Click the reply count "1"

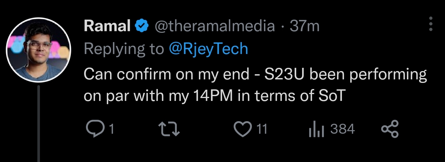(112, 129)
